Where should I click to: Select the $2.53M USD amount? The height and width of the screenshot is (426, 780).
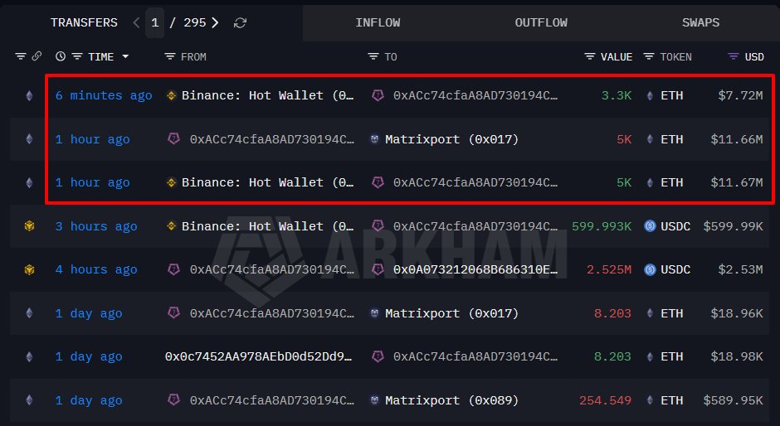pos(740,270)
